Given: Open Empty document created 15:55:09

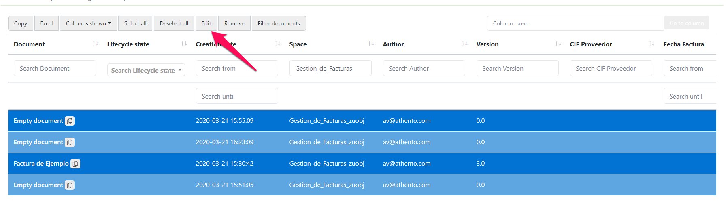Looking at the screenshot, I should pyautogui.click(x=38, y=121).
